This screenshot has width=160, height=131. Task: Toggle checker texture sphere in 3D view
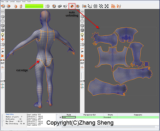tap(3, 30)
